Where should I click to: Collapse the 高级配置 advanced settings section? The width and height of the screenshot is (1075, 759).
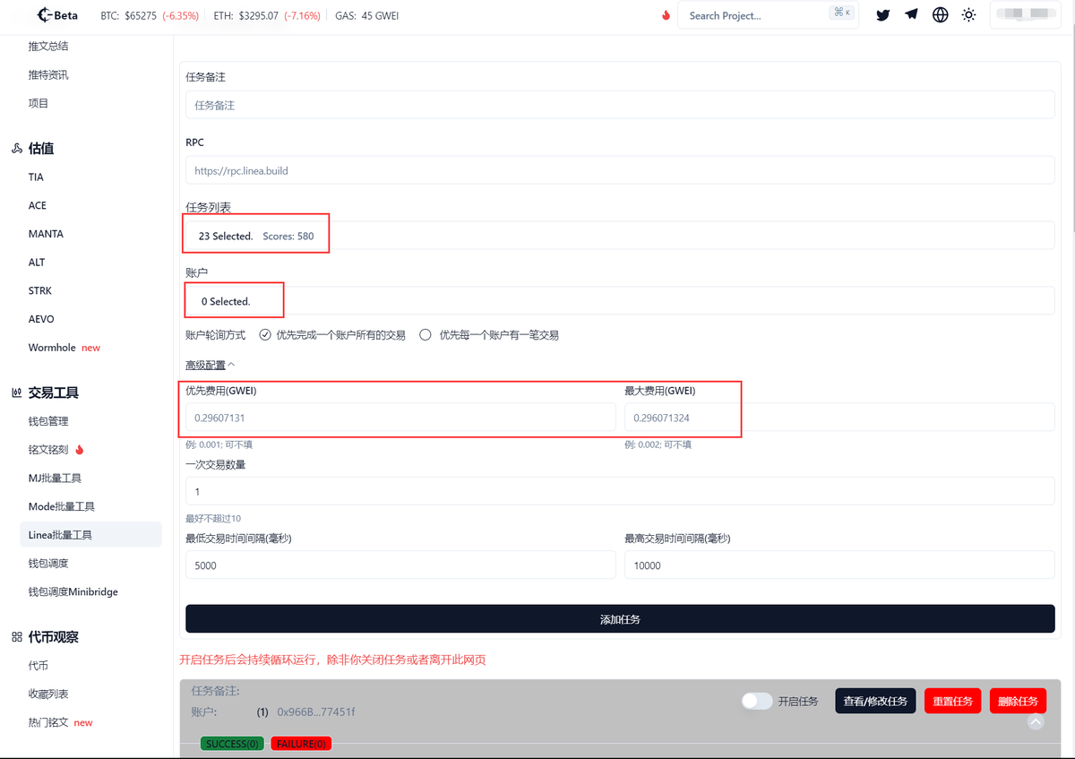tap(210, 365)
